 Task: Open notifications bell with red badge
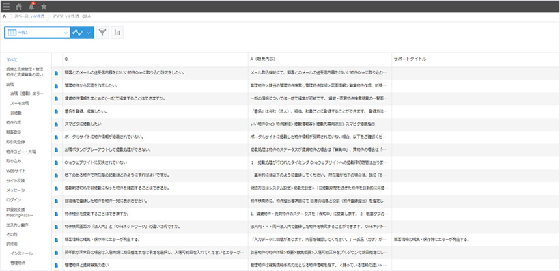(x=31, y=6)
